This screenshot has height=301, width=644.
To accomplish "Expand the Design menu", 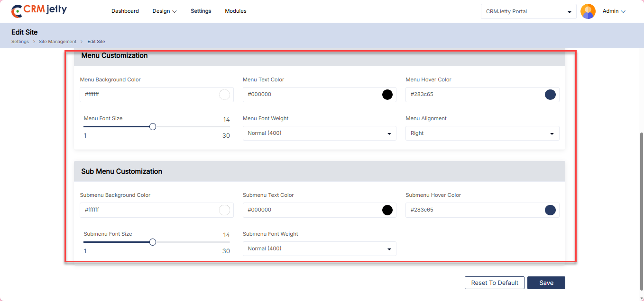I will pyautogui.click(x=165, y=11).
